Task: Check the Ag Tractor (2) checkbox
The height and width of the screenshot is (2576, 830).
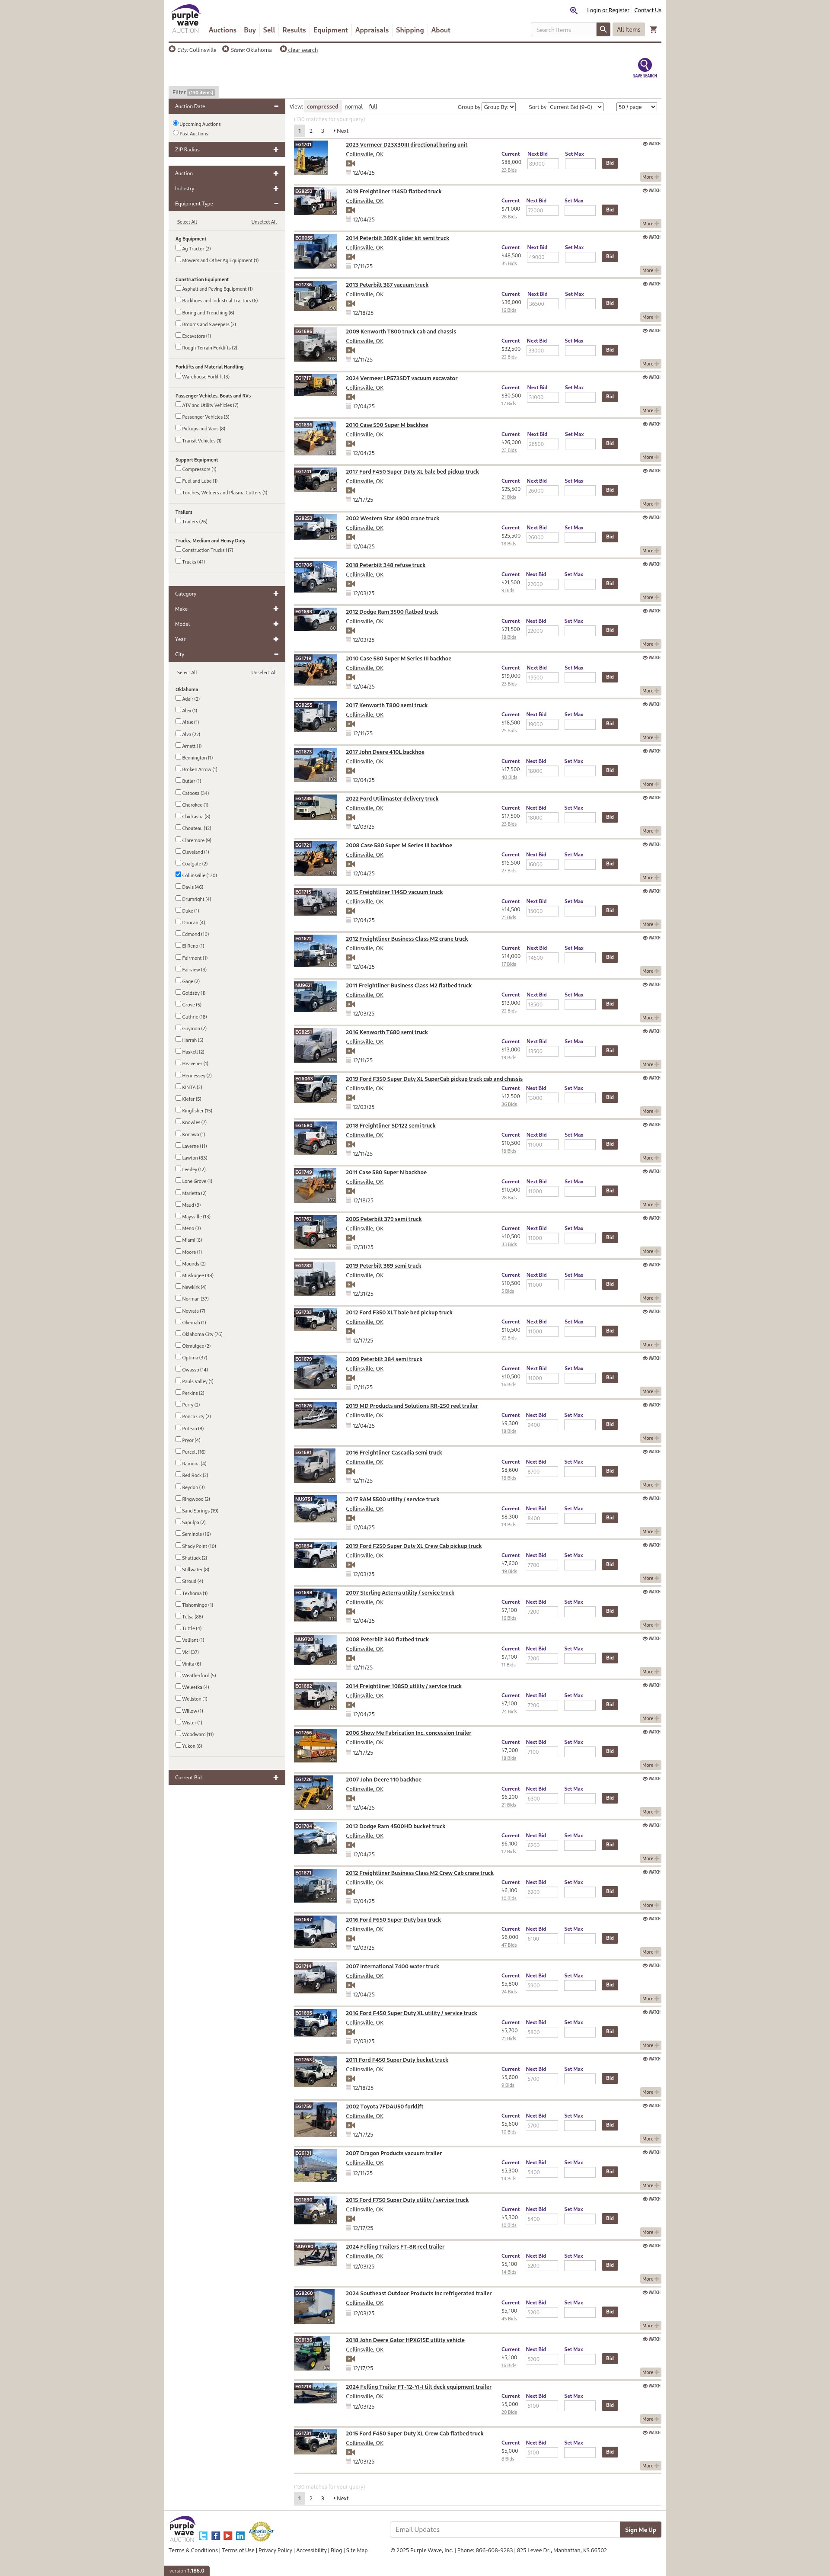Action: pos(178,248)
